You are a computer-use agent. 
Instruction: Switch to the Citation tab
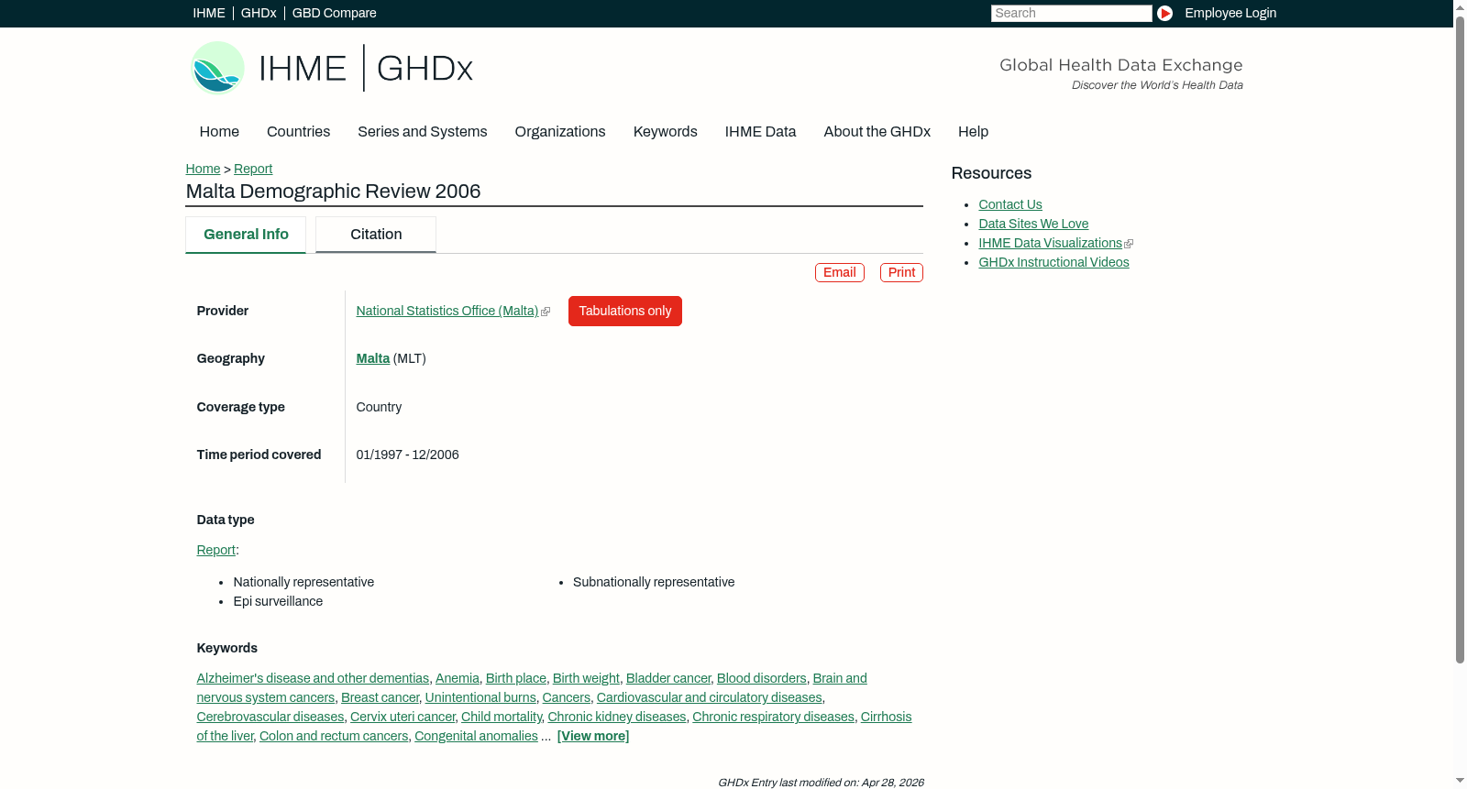pos(376,235)
